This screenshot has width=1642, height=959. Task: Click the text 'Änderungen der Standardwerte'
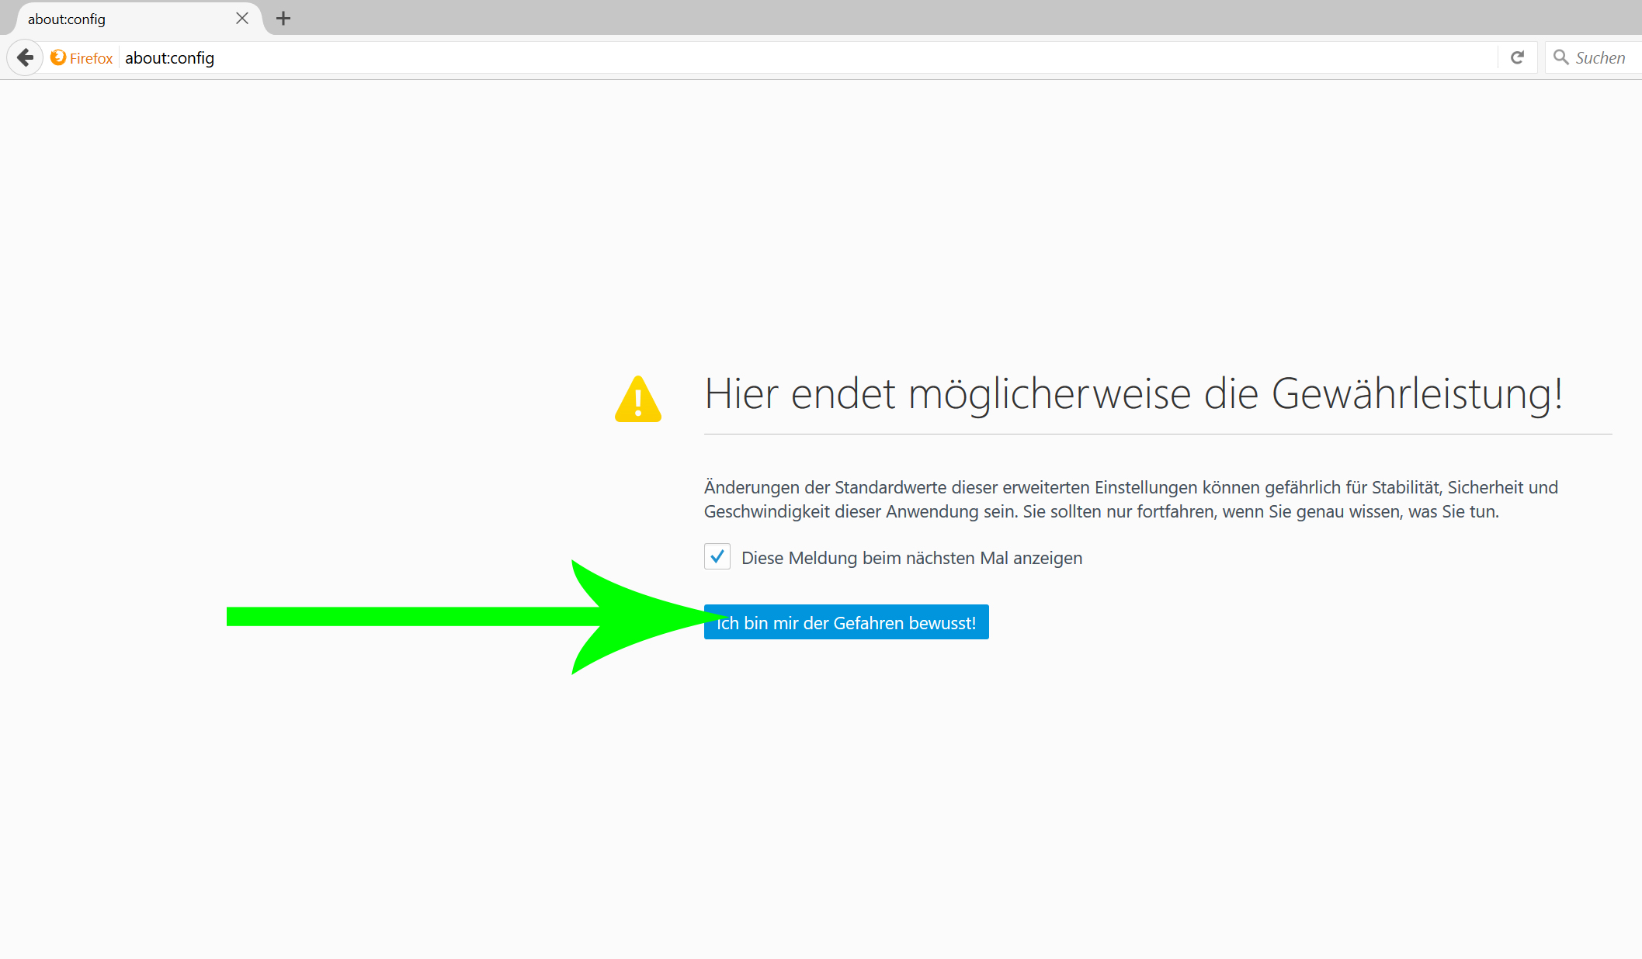point(825,487)
